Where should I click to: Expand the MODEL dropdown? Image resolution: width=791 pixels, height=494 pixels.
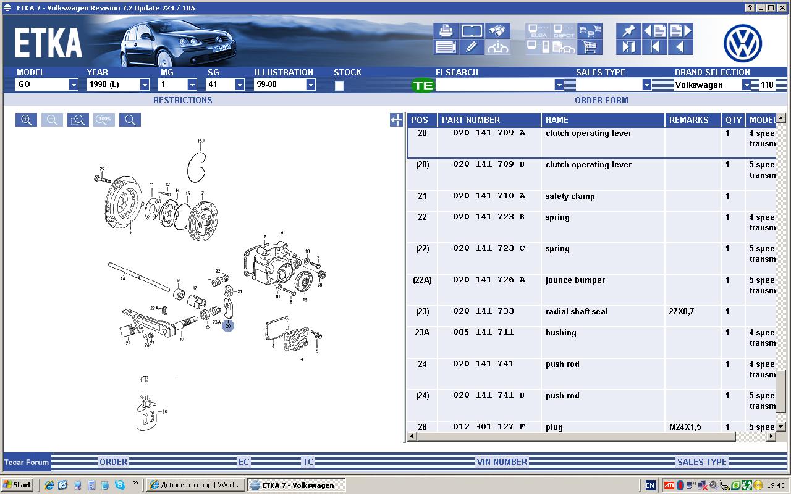[x=74, y=85]
